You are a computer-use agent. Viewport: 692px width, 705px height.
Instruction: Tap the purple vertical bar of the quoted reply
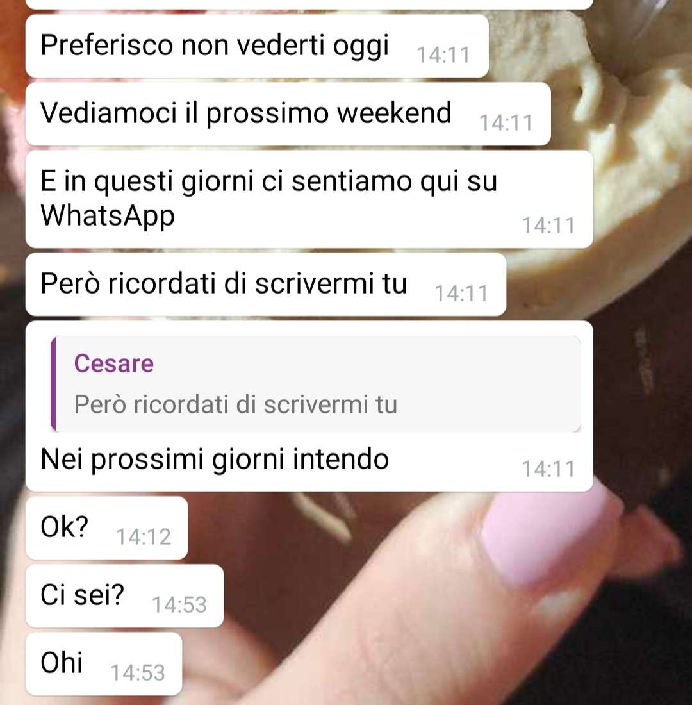[54, 383]
